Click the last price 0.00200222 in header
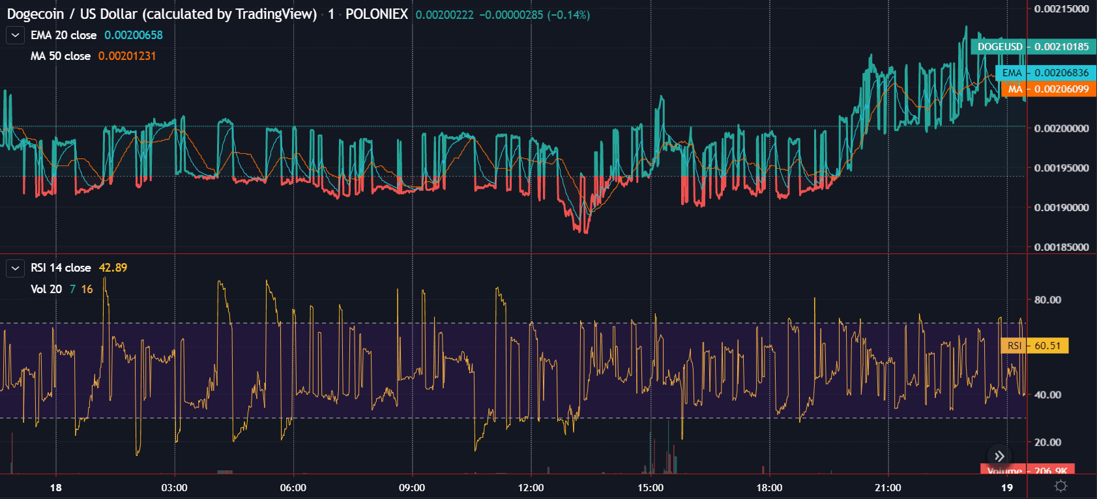Screen dimensions: 1097x499 coord(445,15)
